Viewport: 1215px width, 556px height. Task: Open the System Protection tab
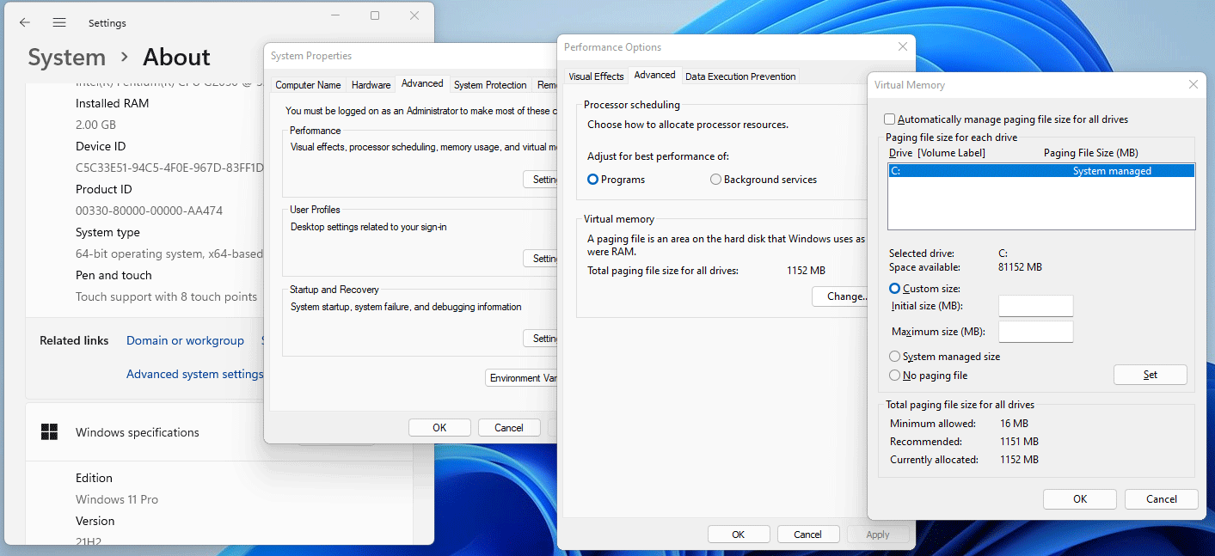[x=490, y=85]
